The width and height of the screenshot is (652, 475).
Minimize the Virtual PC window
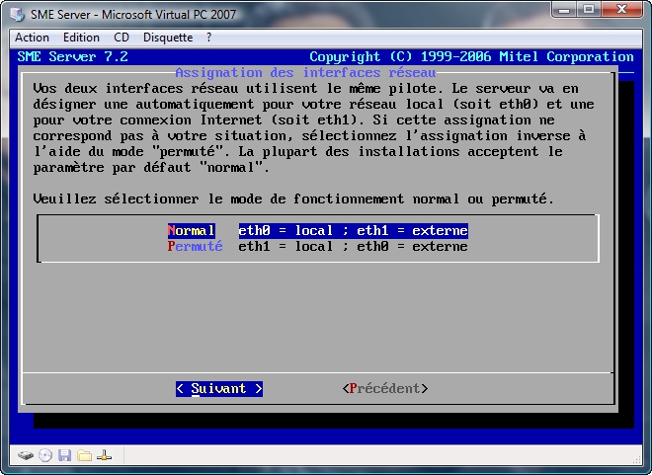pos(564,9)
